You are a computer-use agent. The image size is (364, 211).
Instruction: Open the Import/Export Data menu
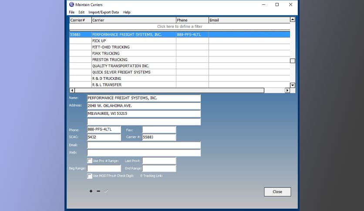click(x=103, y=12)
